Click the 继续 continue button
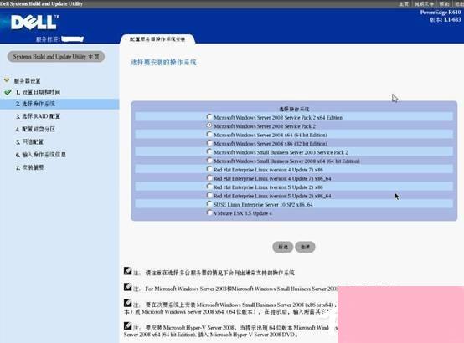Viewport: 464px width, 343px height. [x=305, y=247]
